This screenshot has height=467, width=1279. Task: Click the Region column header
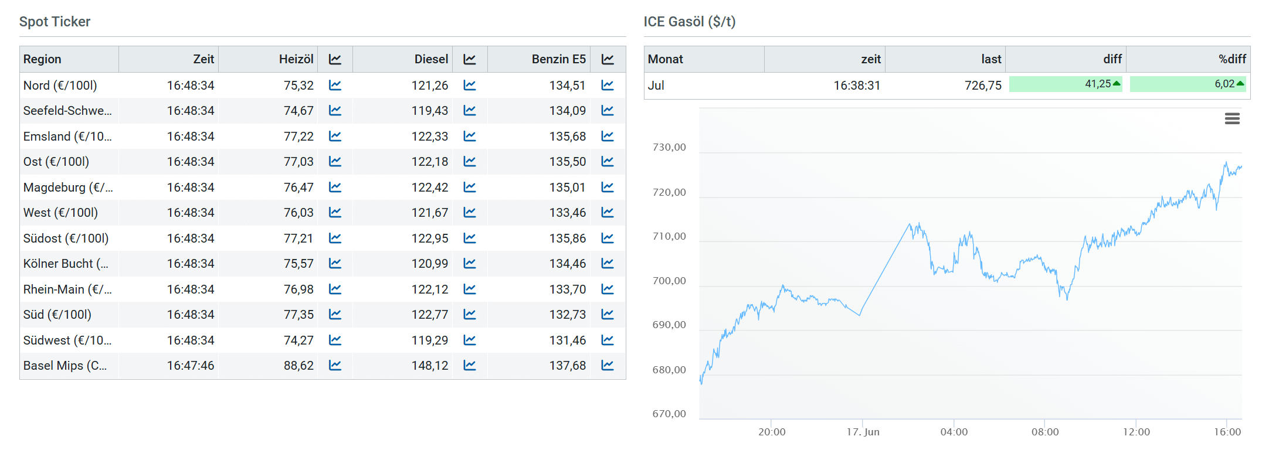pos(42,59)
